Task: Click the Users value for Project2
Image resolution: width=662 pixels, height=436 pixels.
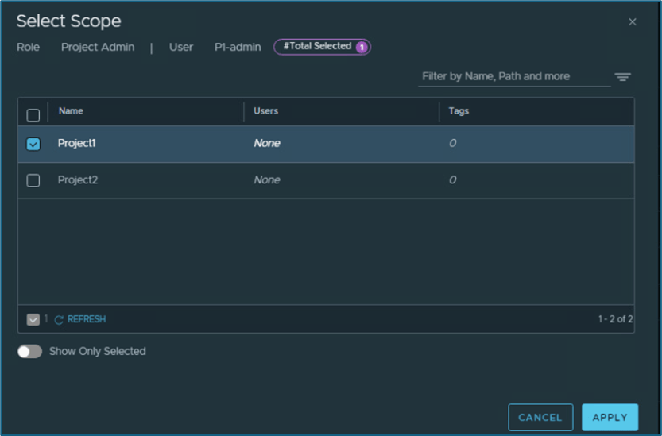Action: 267,180
